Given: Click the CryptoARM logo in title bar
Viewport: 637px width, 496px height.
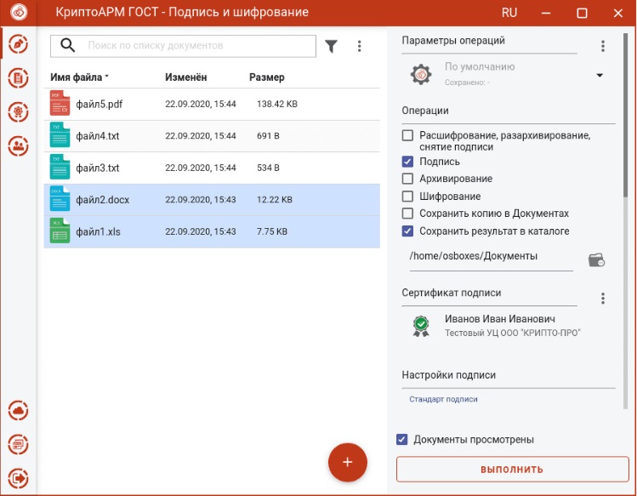Looking at the screenshot, I should coord(19,12).
